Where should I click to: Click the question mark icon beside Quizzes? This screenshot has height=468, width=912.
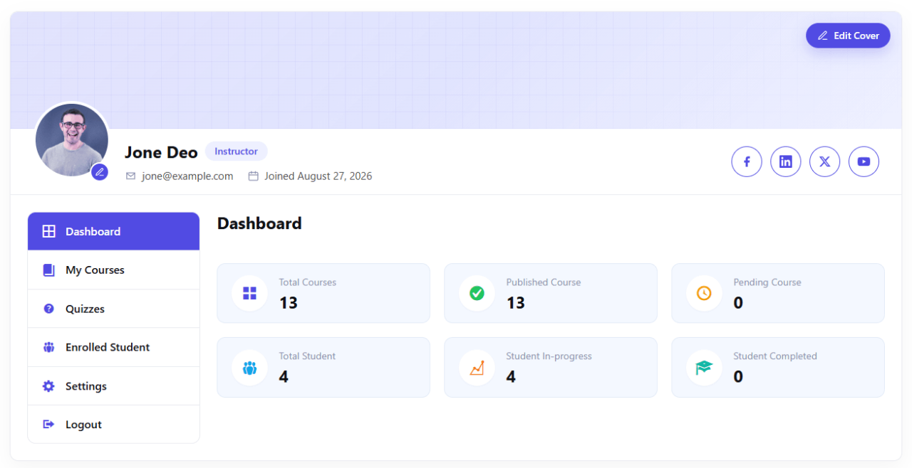tap(48, 309)
